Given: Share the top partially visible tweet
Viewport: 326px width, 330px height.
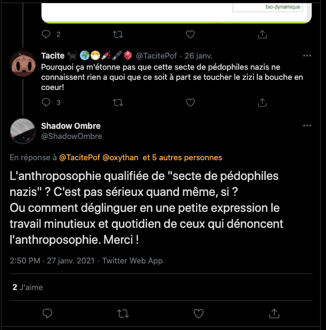Looking at the screenshot, I should tap(262, 34).
